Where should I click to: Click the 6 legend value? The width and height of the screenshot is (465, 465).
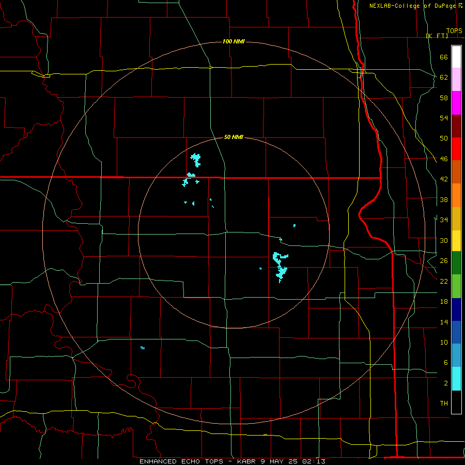pyautogui.click(x=445, y=363)
